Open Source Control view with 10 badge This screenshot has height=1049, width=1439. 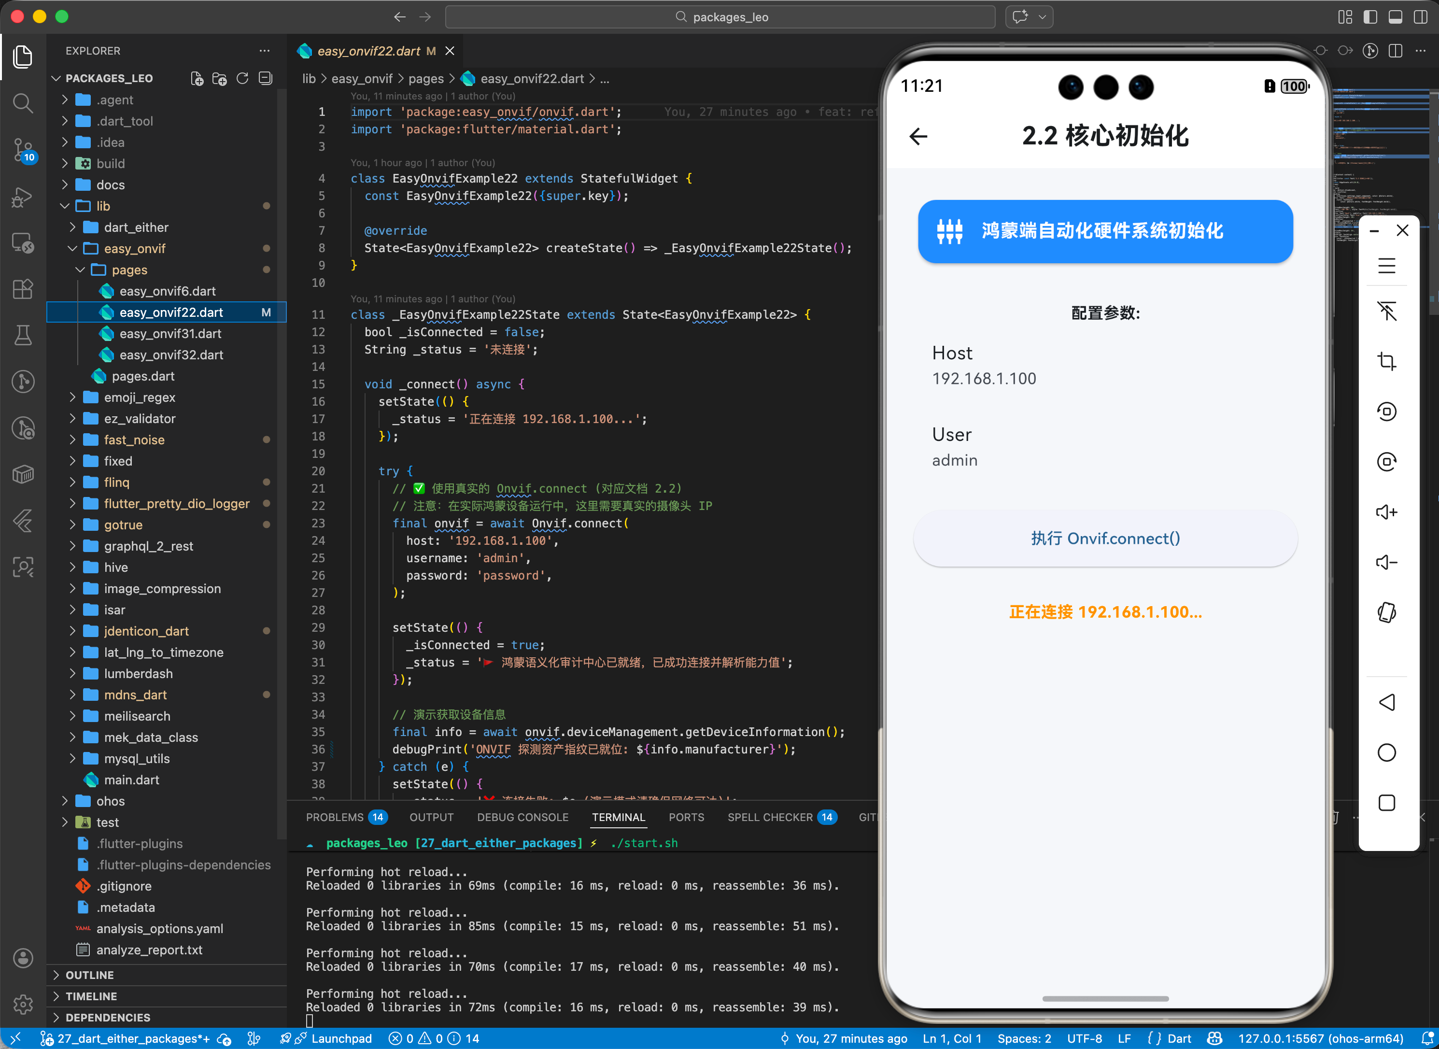[23, 150]
